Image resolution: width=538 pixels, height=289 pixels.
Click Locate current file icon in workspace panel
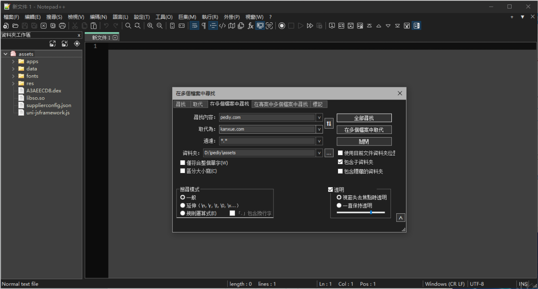pos(77,43)
